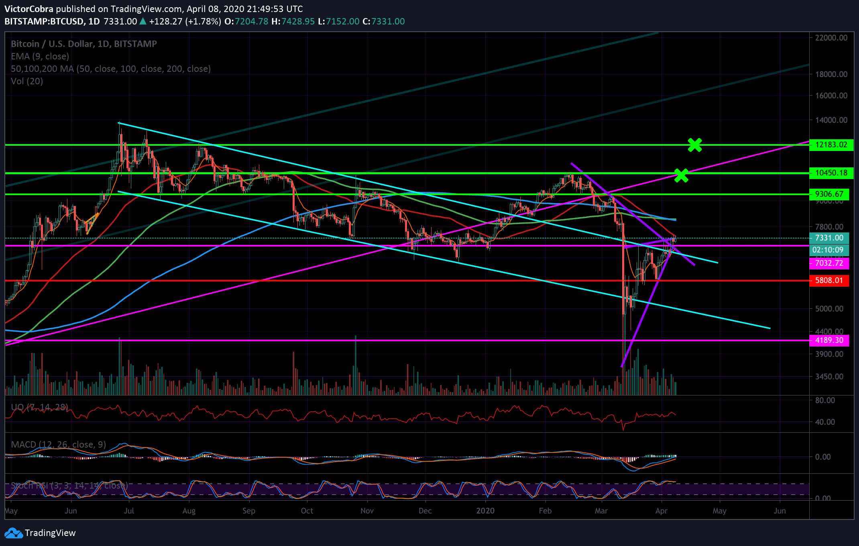
Task: Click the 2020 year label on time axis
Action: 486,511
